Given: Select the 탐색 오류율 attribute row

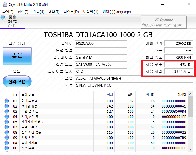Looking at the screenshot, I should click(95, 127).
